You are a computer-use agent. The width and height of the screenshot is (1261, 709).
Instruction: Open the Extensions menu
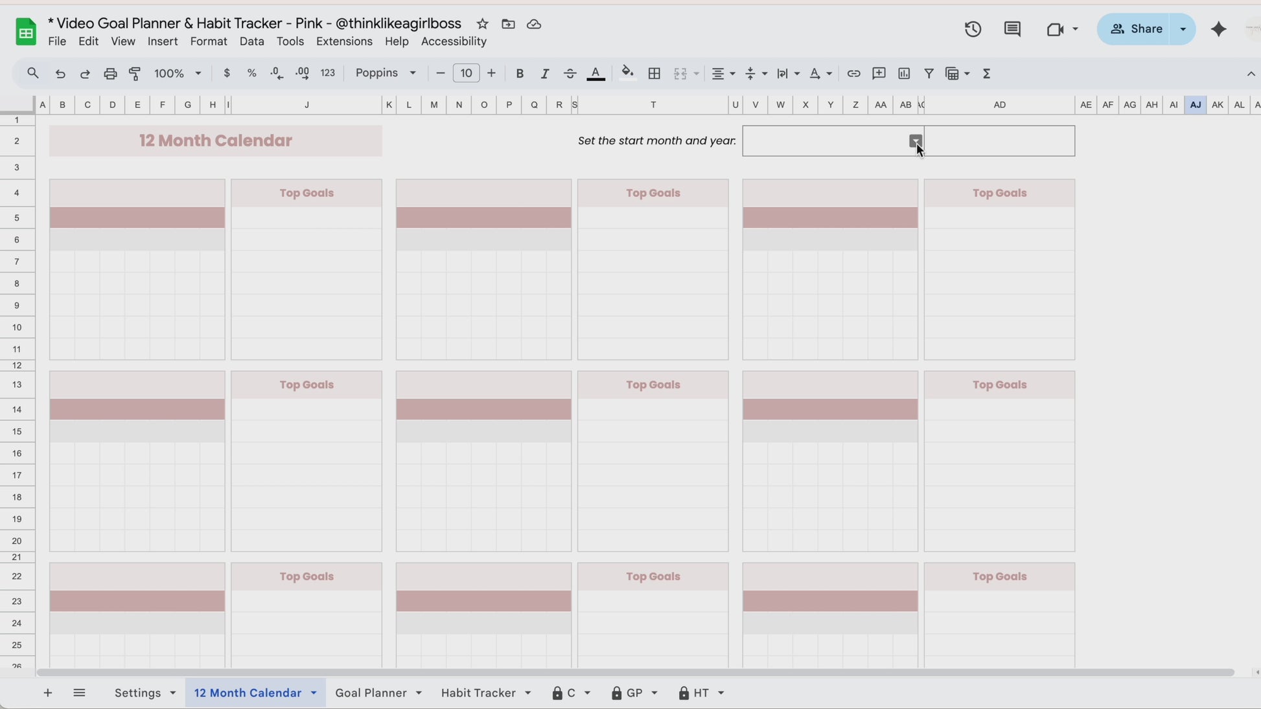344,41
